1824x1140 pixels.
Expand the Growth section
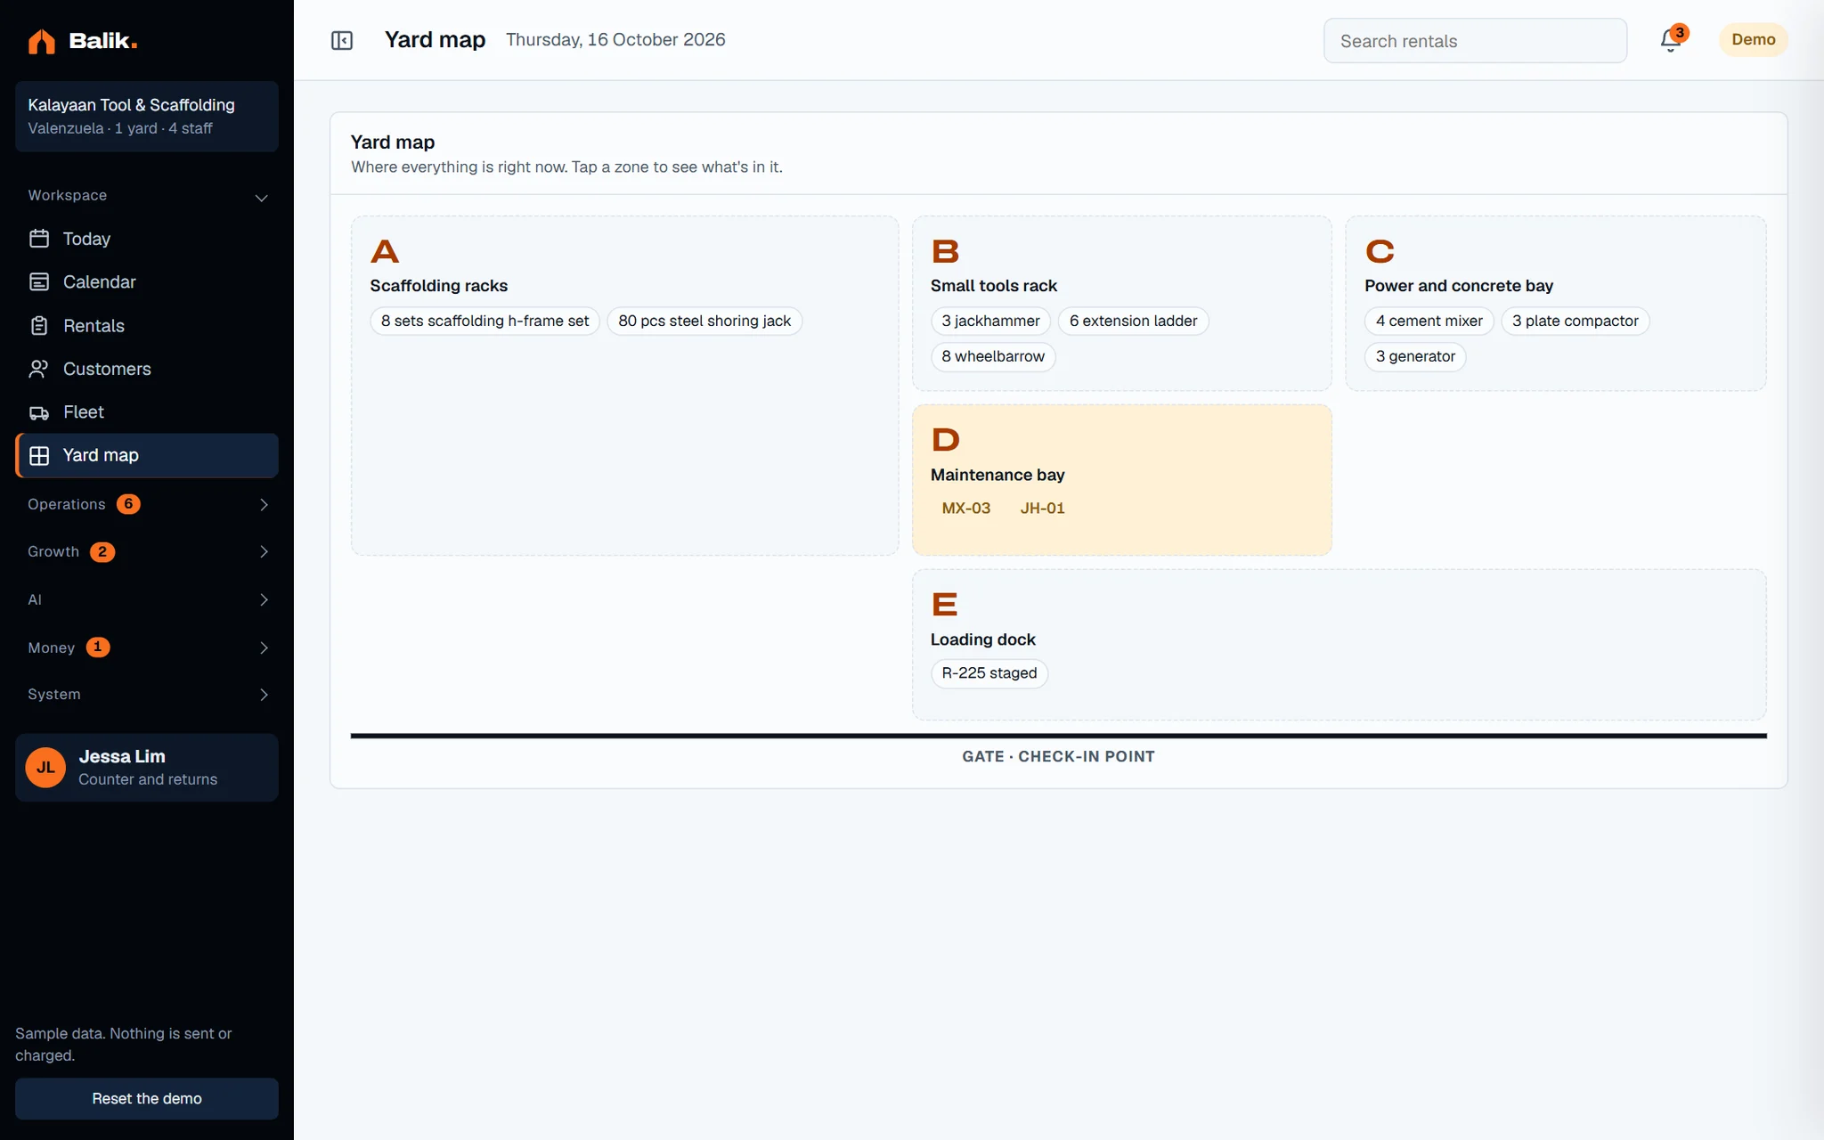coord(147,552)
